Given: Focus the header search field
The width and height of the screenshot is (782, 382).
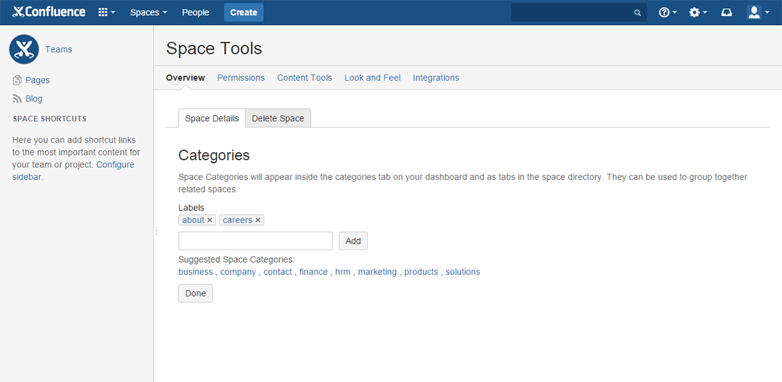Looking at the screenshot, I should tap(579, 13).
